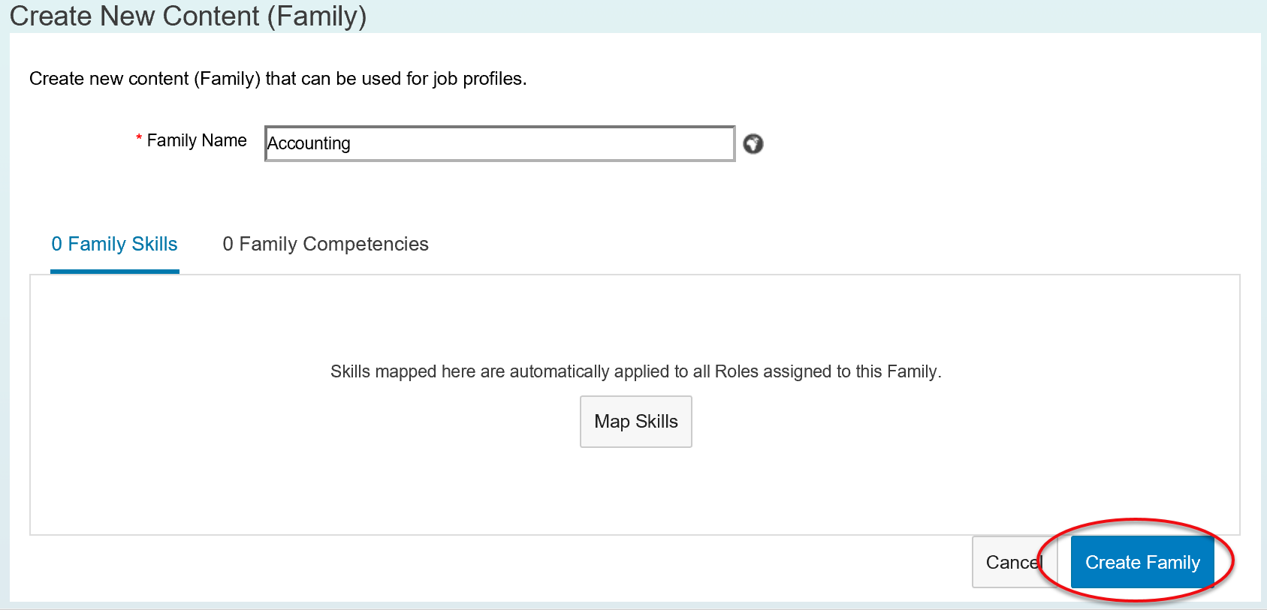
Task: Click the Map Skills button
Action: (636, 422)
